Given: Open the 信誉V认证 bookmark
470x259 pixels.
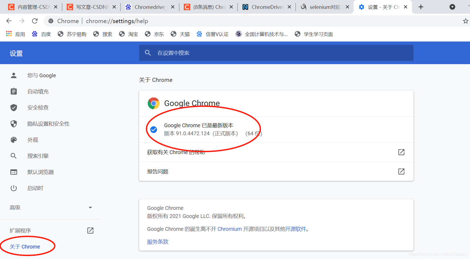Looking at the screenshot, I should pyautogui.click(x=213, y=34).
